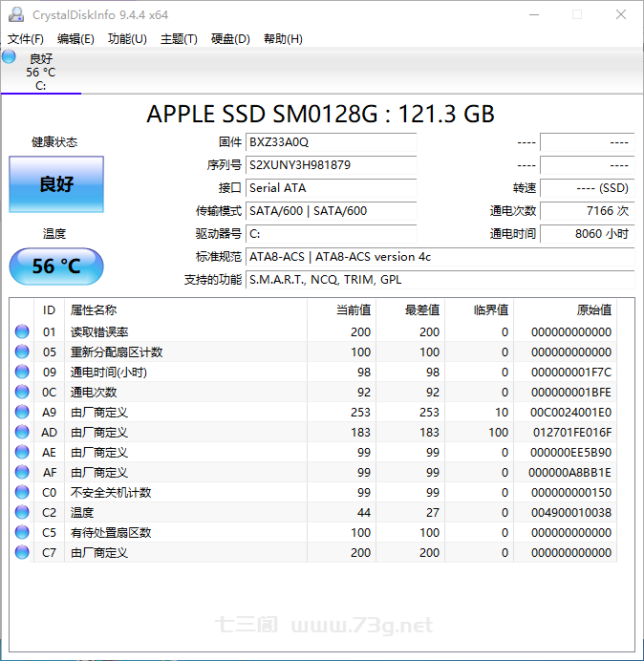Click raw value 000000000150
Image resolution: width=644 pixels, height=661 pixels.
coord(571,492)
